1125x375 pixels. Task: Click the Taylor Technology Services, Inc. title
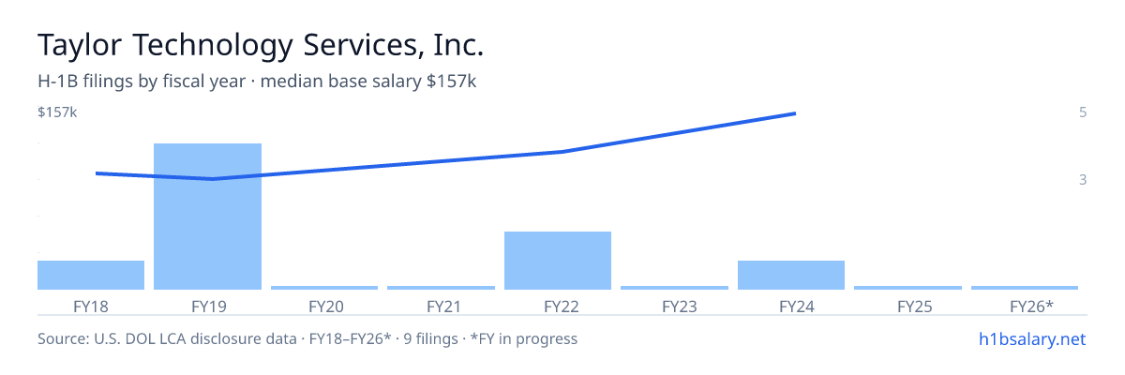261,45
